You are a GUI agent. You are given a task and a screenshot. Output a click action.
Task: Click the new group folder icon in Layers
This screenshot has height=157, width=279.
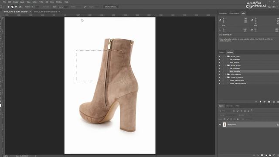[270, 155]
